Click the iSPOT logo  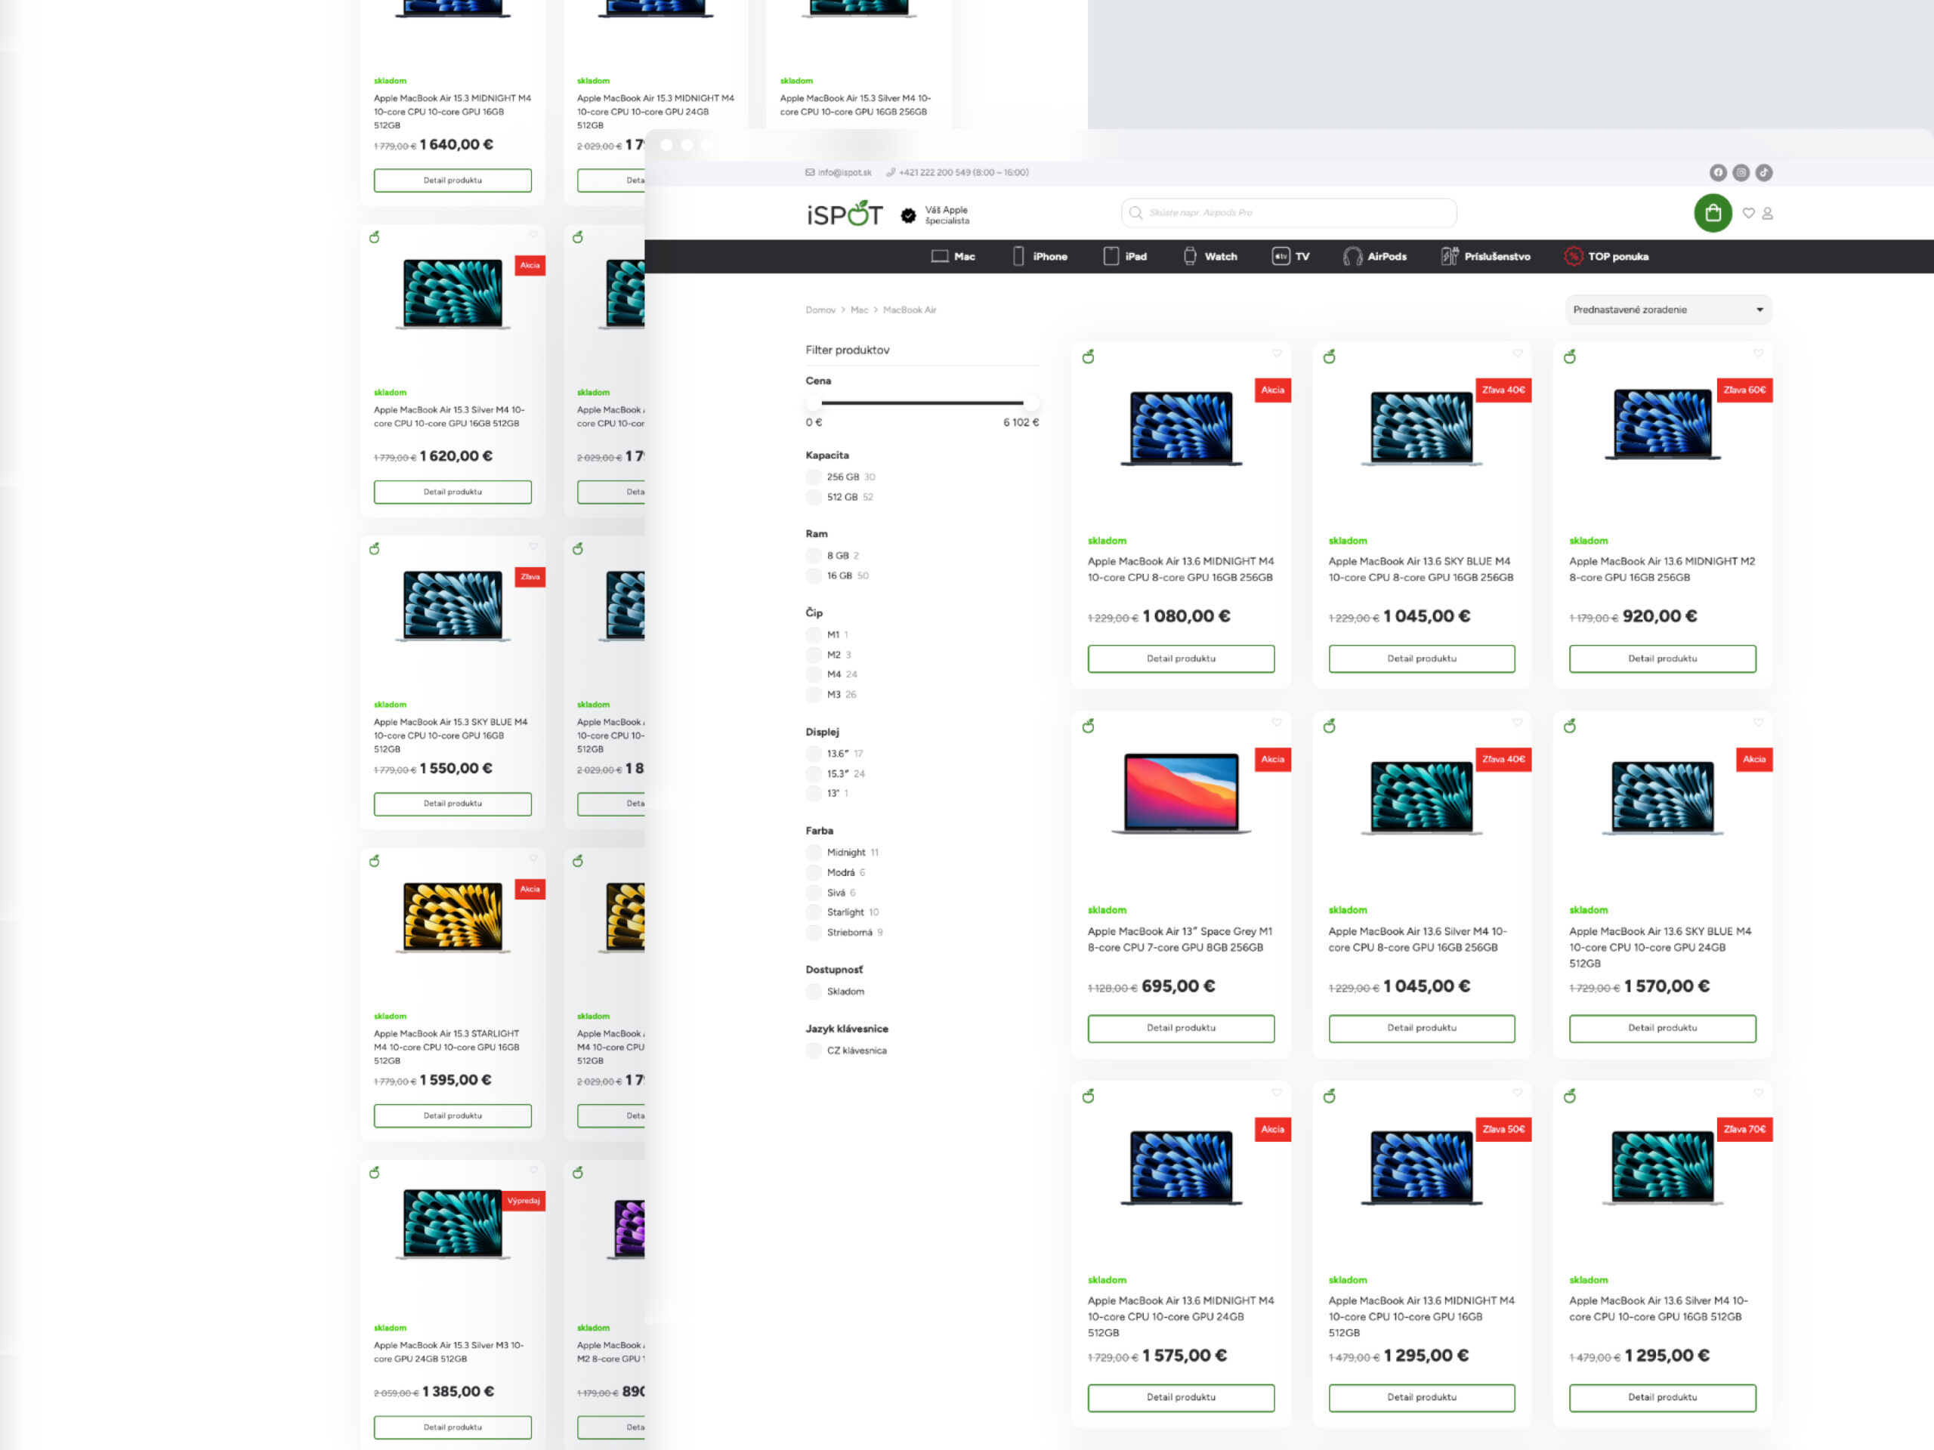coord(844,213)
